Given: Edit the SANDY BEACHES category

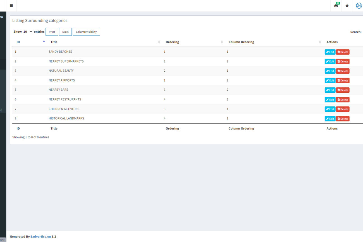Looking at the screenshot, I should pyautogui.click(x=330, y=52).
